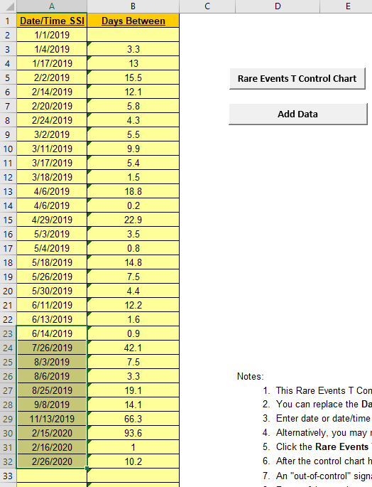The height and width of the screenshot is (487, 372).
Task: Select the row 32 header
Action: coord(8,461)
